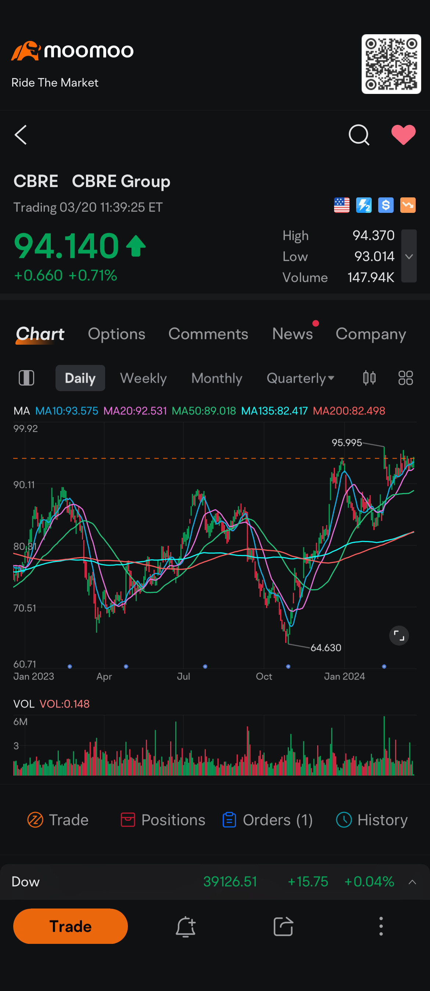
Task: Tap MA20:92.531 indicator value
Action: click(135, 411)
